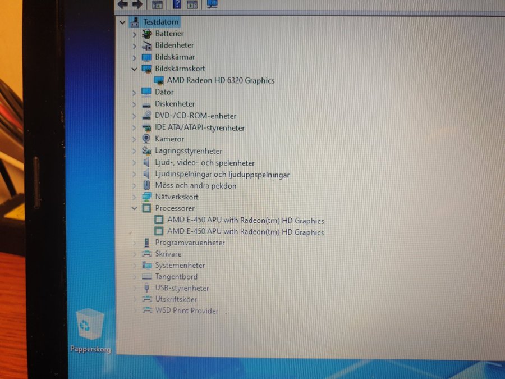Select the Batterier battery icon
505x379 pixels.
(x=147, y=34)
